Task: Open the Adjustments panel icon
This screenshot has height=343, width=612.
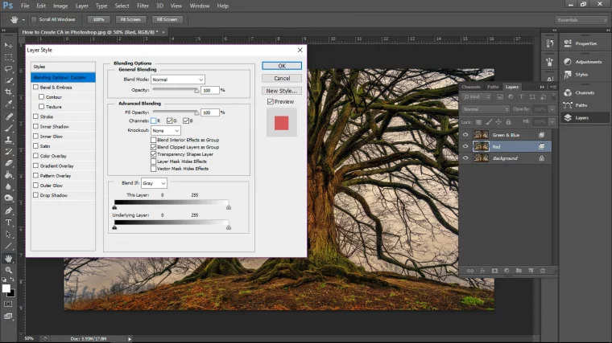Action: [x=568, y=62]
